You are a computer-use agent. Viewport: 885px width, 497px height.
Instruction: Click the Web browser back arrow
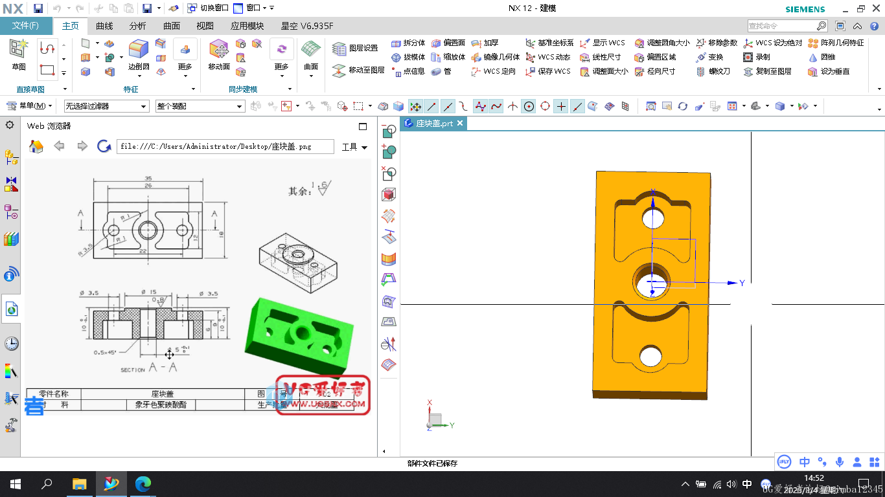click(x=59, y=146)
